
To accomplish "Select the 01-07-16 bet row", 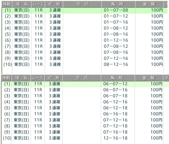I will pyautogui.click(x=116, y=22).
